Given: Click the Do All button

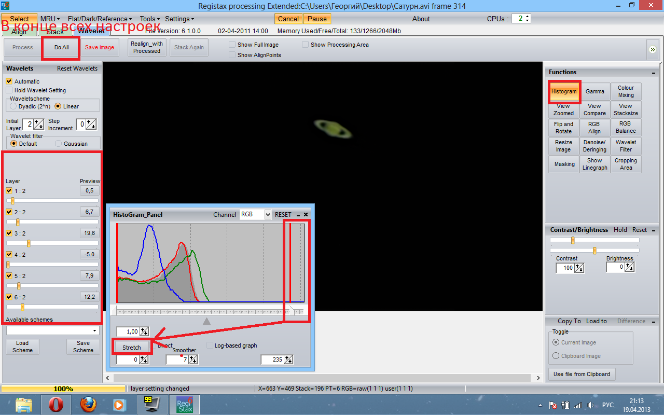Looking at the screenshot, I should coord(61,47).
